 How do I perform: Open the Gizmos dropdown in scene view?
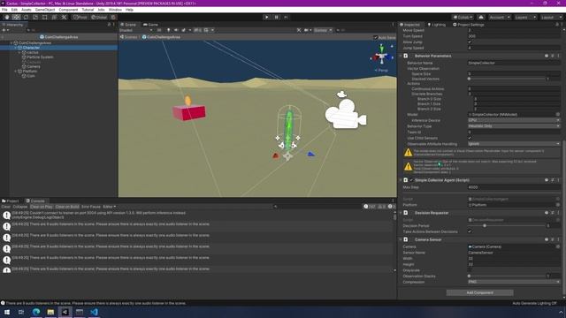point(323,30)
